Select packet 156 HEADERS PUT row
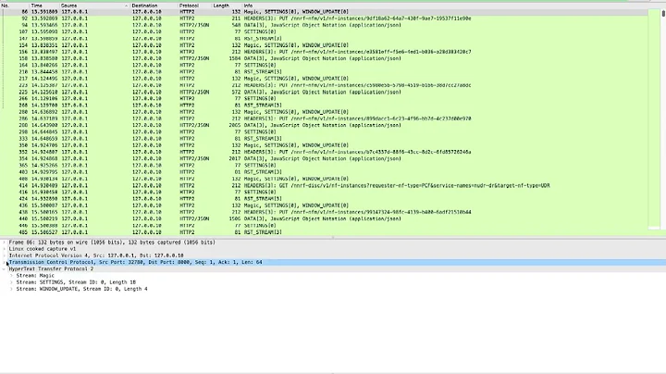This screenshot has height=374, width=666. point(324,52)
